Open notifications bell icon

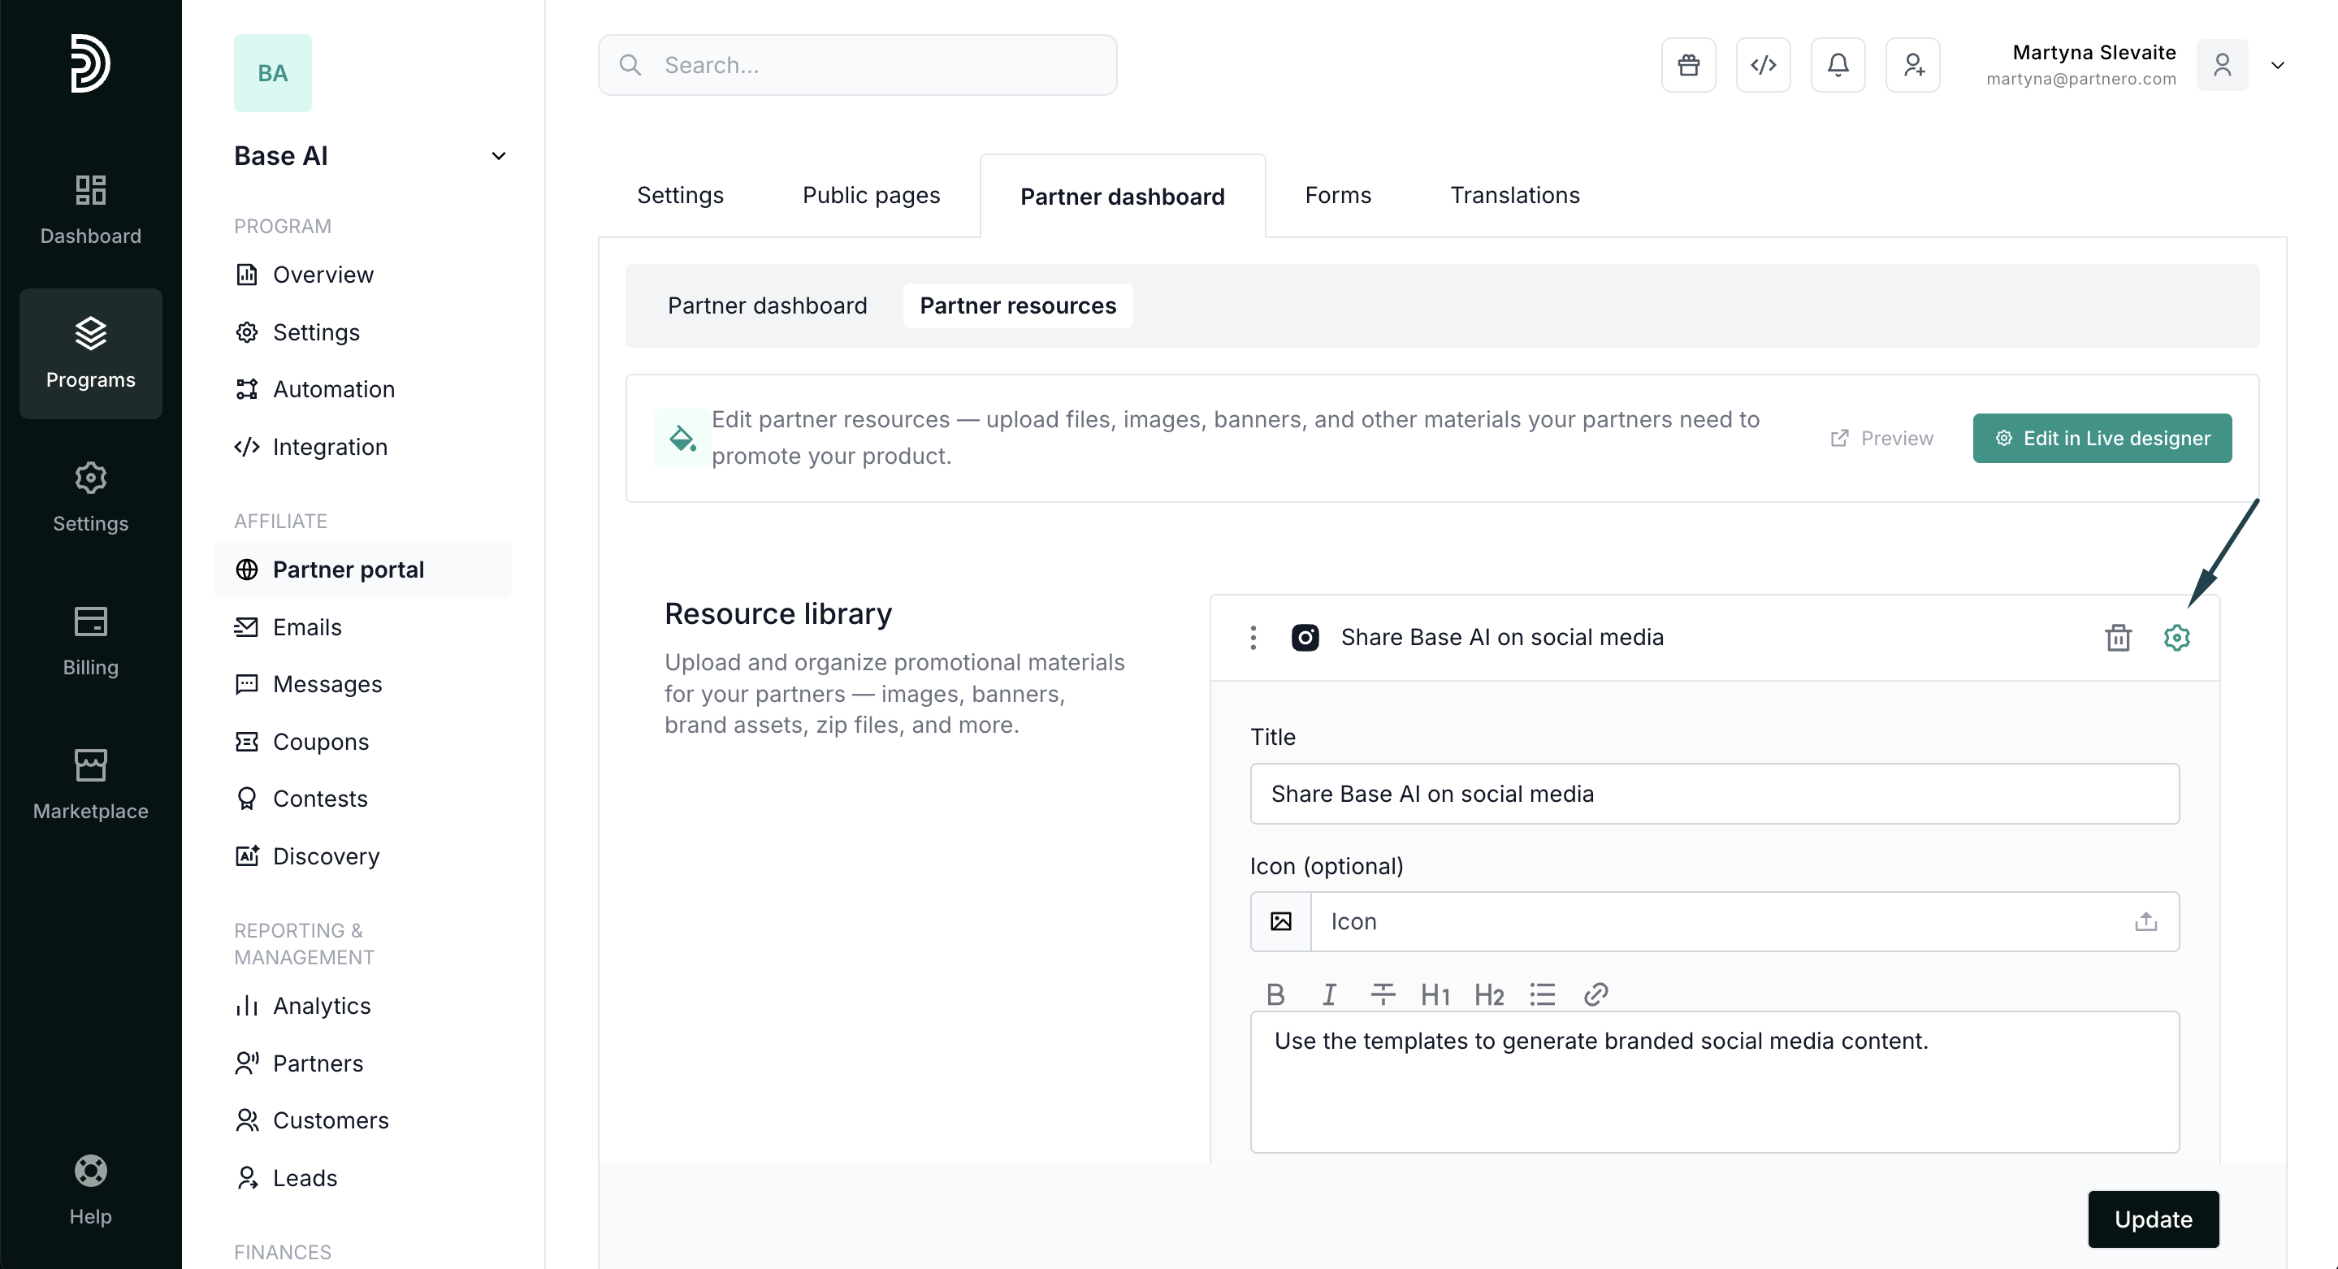point(1838,64)
